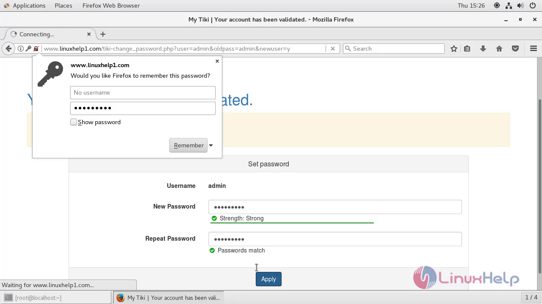
Task: Open the Pocket icon
Action: (515, 49)
